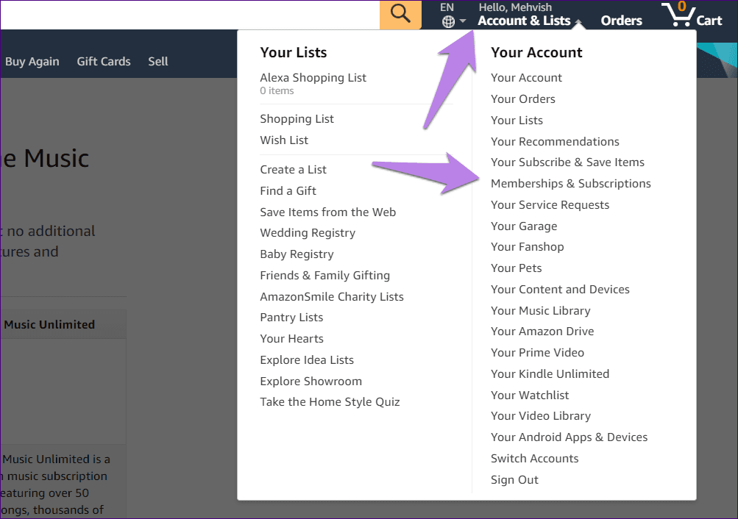Open Your Pets
This screenshot has height=519, width=738.
click(517, 268)
